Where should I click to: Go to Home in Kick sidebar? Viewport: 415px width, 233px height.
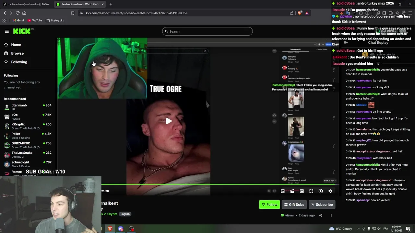pyautogui.click(x=12, y=45)
